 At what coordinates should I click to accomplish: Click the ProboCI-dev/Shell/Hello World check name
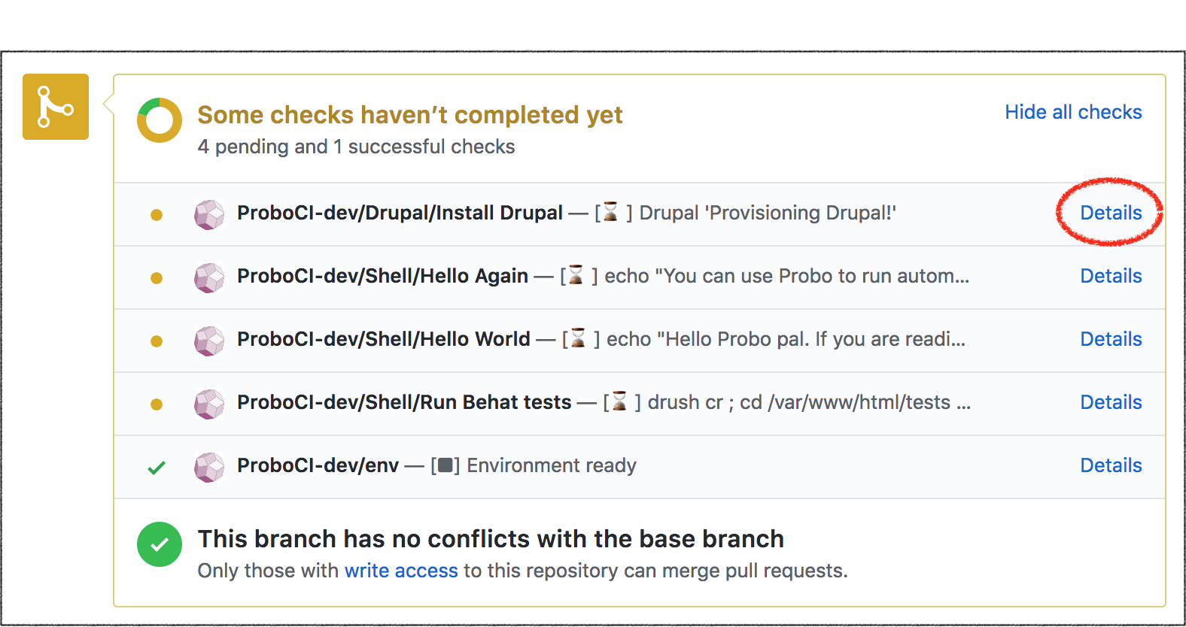[x=383, y=339]
